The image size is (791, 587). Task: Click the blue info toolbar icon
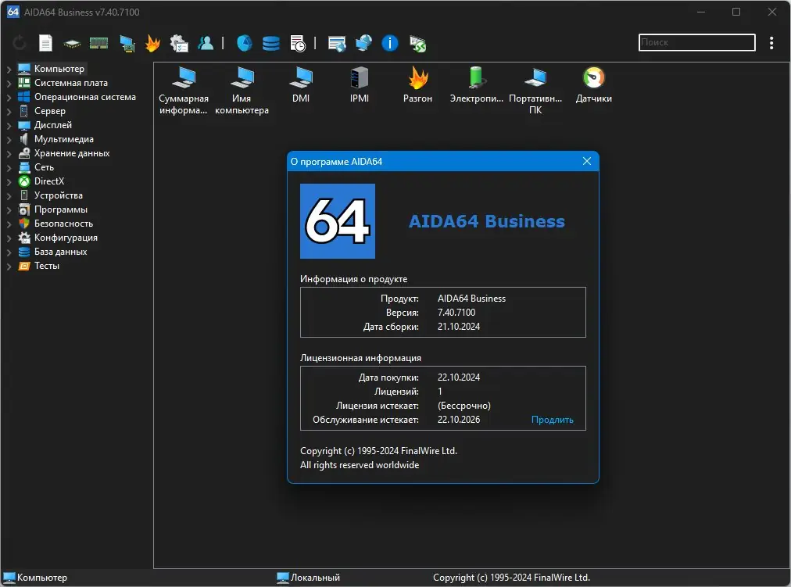click(x=390, y=43)
